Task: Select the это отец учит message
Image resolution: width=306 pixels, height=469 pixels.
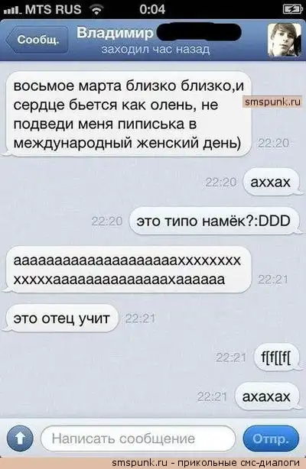Action: click(61, 319)
